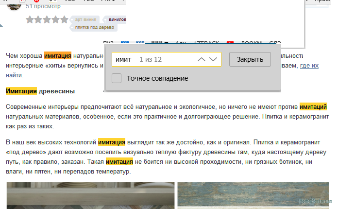Click the first star in the rating
The height and width of the screenshot is (209, 338).
[x=30, y=20]
